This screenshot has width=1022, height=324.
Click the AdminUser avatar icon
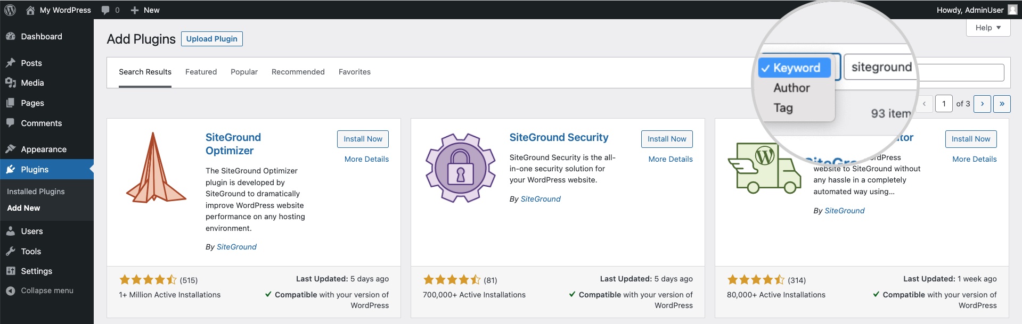tap(1012, 10)
